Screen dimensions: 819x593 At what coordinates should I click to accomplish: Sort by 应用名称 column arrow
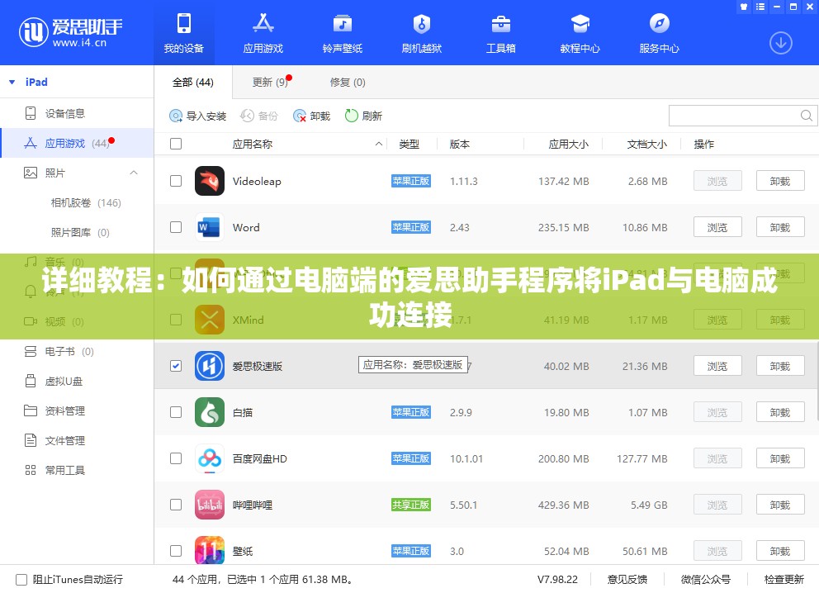click(379, 145)
